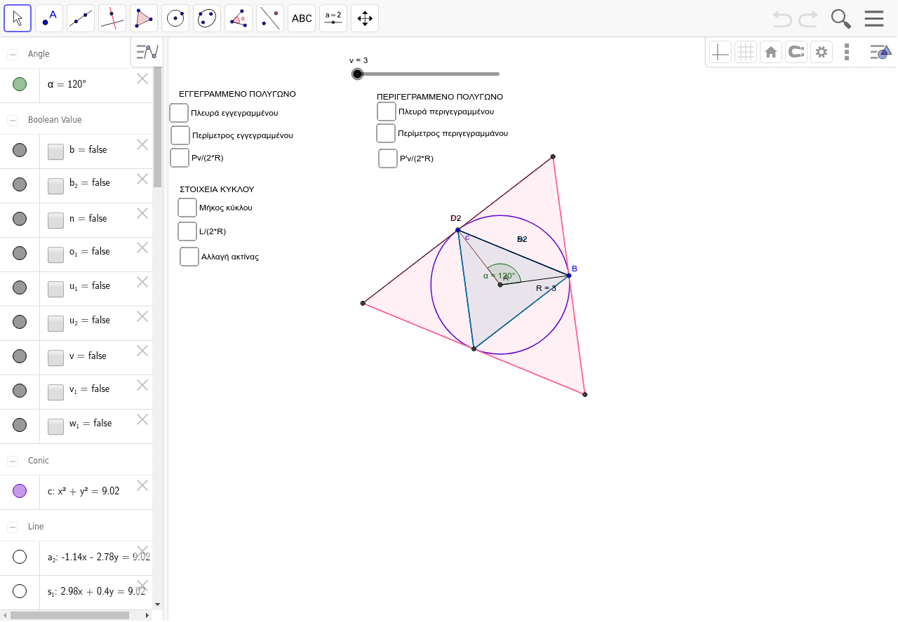Enable Περίμετρος εγγεγραμμένου checkbox
898x622 pixels.
pos(180,135)
